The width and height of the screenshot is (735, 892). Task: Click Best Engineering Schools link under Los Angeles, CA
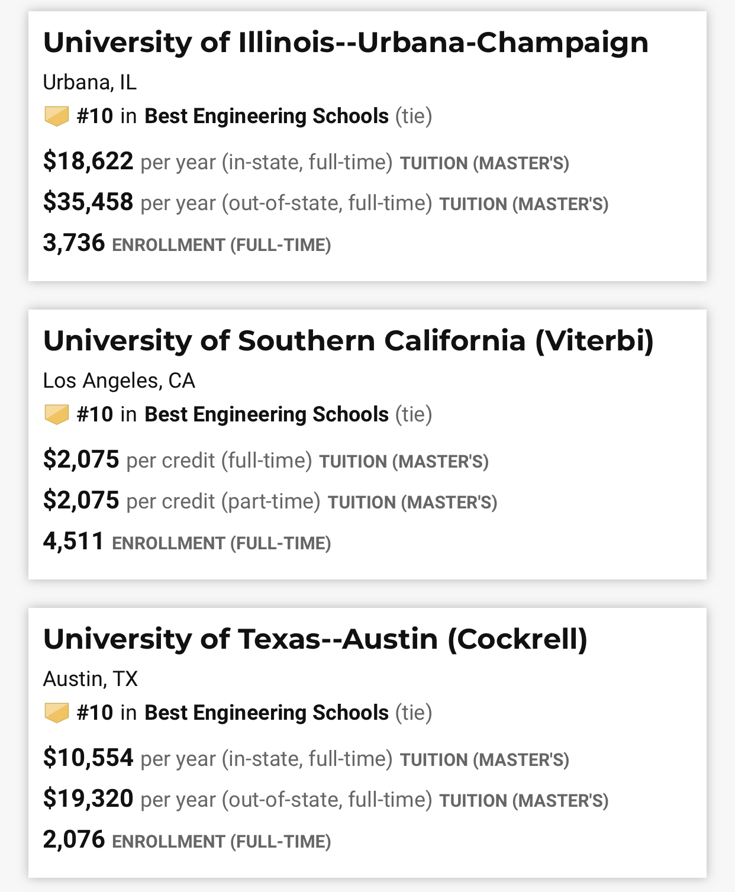(x=266, y=414)
